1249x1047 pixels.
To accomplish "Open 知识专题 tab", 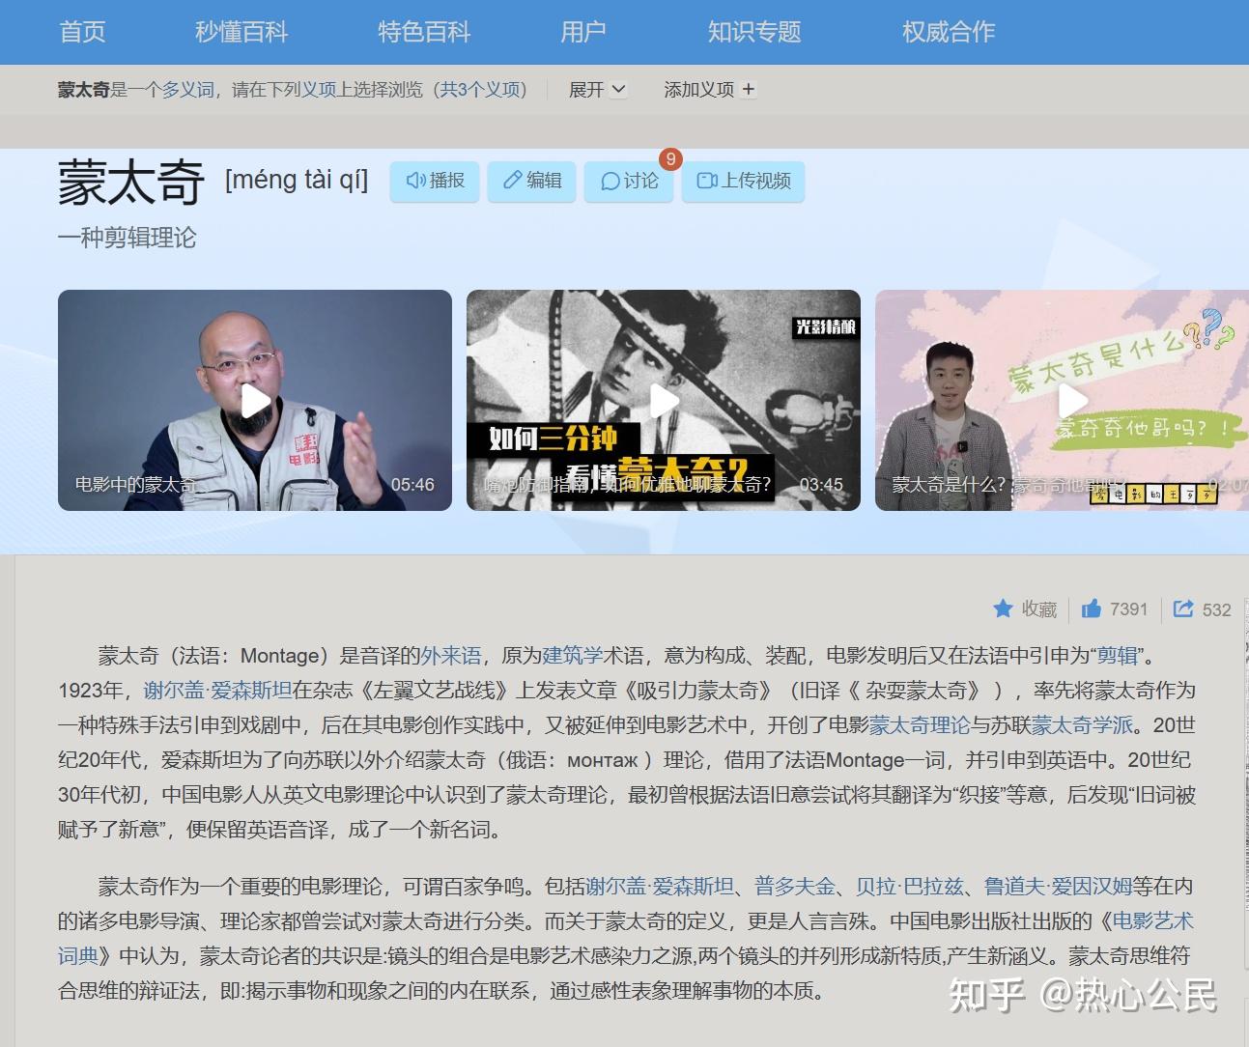I will 754,32.
